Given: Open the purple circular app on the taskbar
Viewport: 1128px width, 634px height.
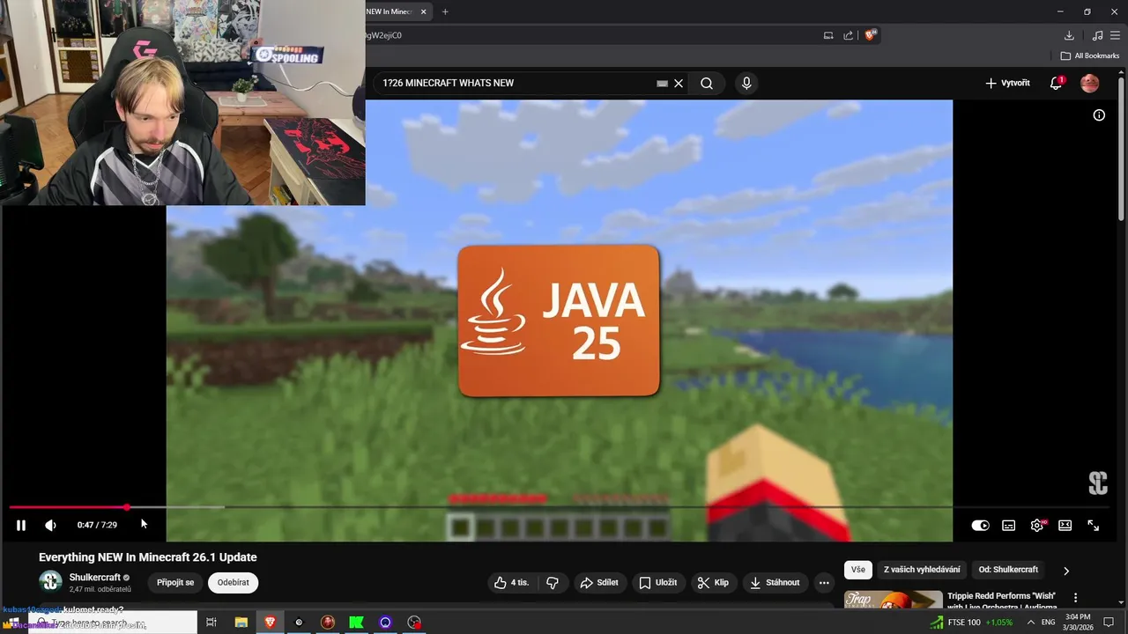Looking at the screenshot, I should coord(385,623).
